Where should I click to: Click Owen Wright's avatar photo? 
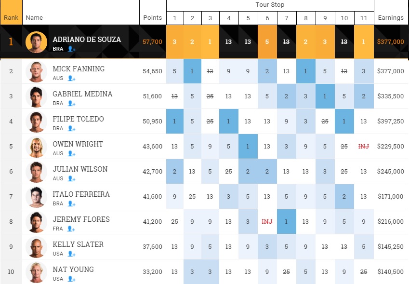pos(37,147)
